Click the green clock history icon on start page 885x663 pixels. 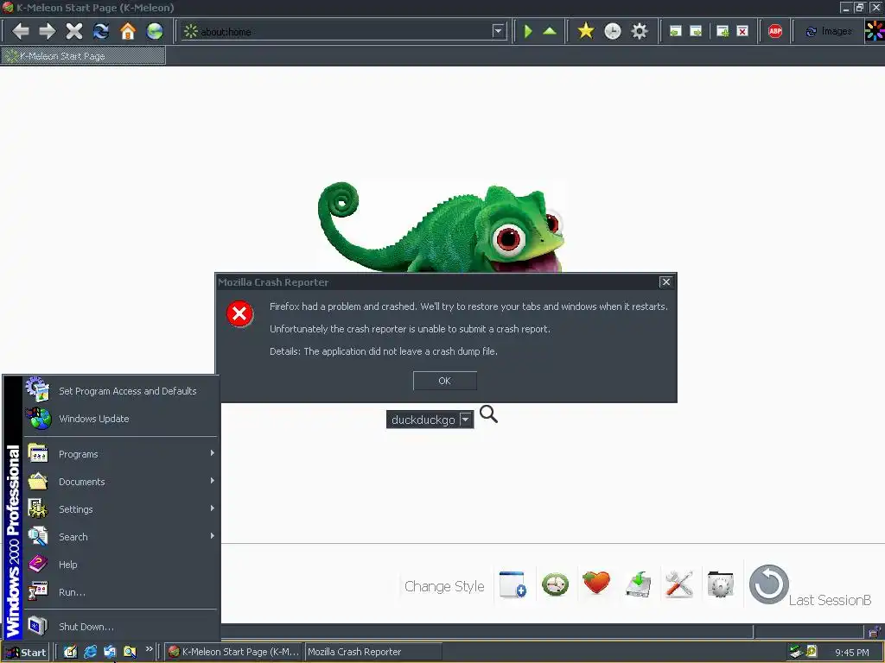click(x=556, y=584)
